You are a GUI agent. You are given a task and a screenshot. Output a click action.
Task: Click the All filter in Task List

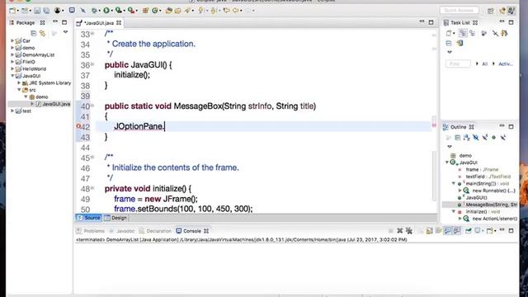tap(484, 64)
